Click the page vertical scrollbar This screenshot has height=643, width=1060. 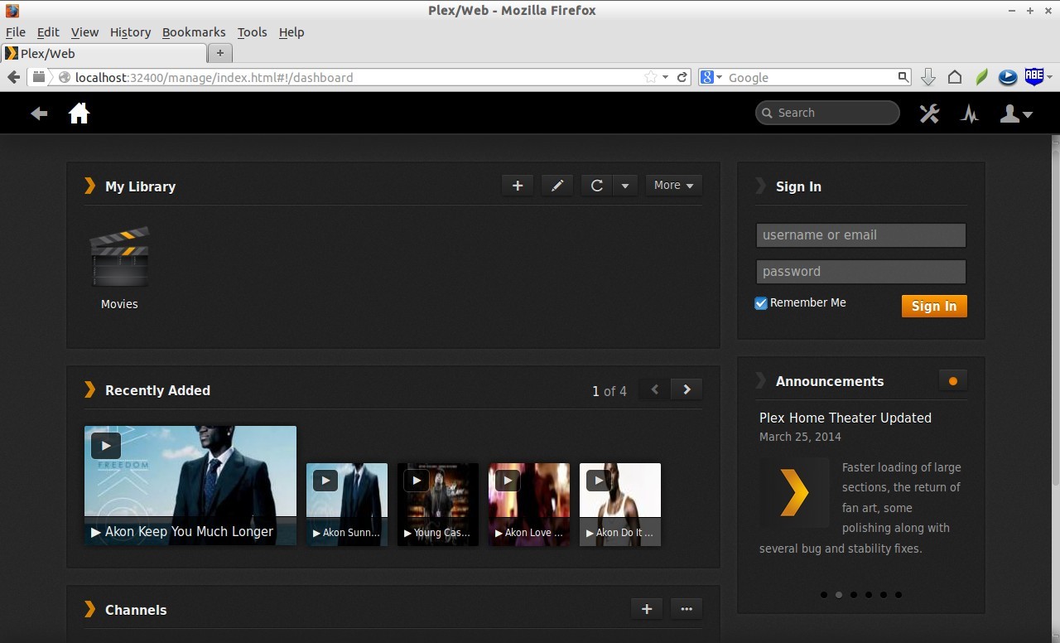1055,315
